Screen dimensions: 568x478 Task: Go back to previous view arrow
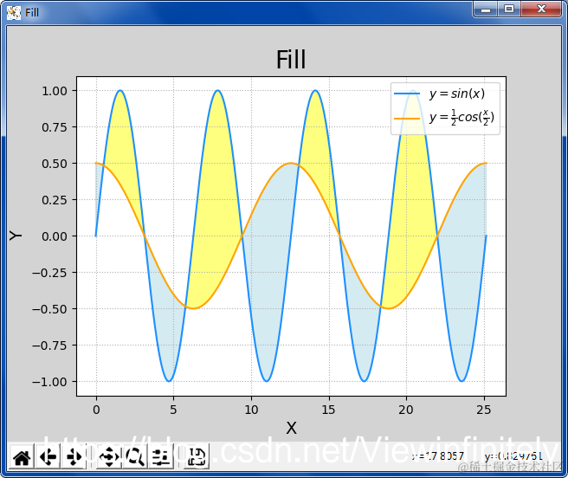pos(48,457)
